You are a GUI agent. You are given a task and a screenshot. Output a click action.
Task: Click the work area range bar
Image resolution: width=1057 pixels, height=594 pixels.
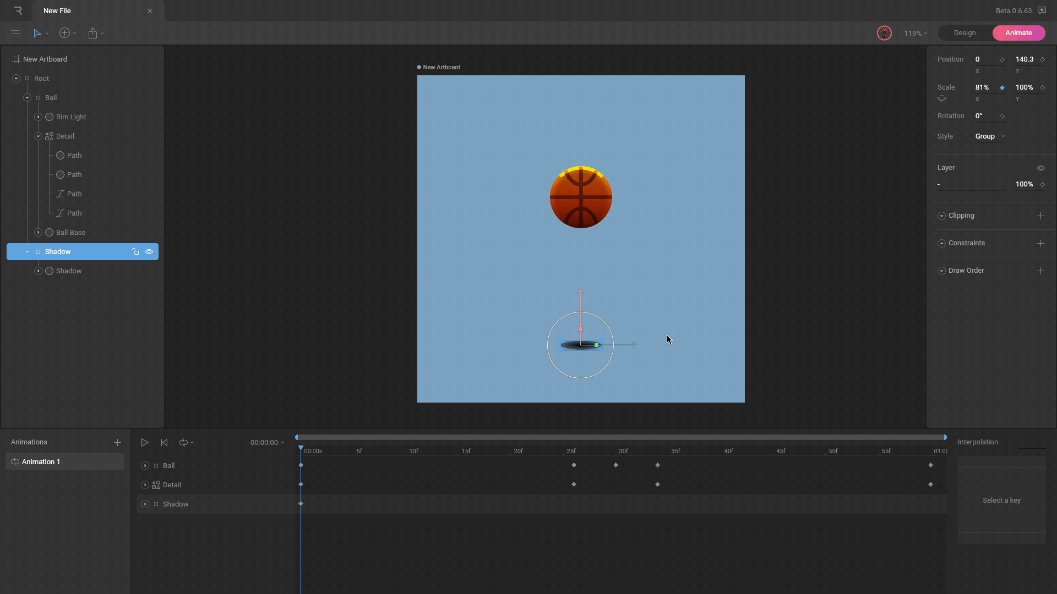click(621, 438)
